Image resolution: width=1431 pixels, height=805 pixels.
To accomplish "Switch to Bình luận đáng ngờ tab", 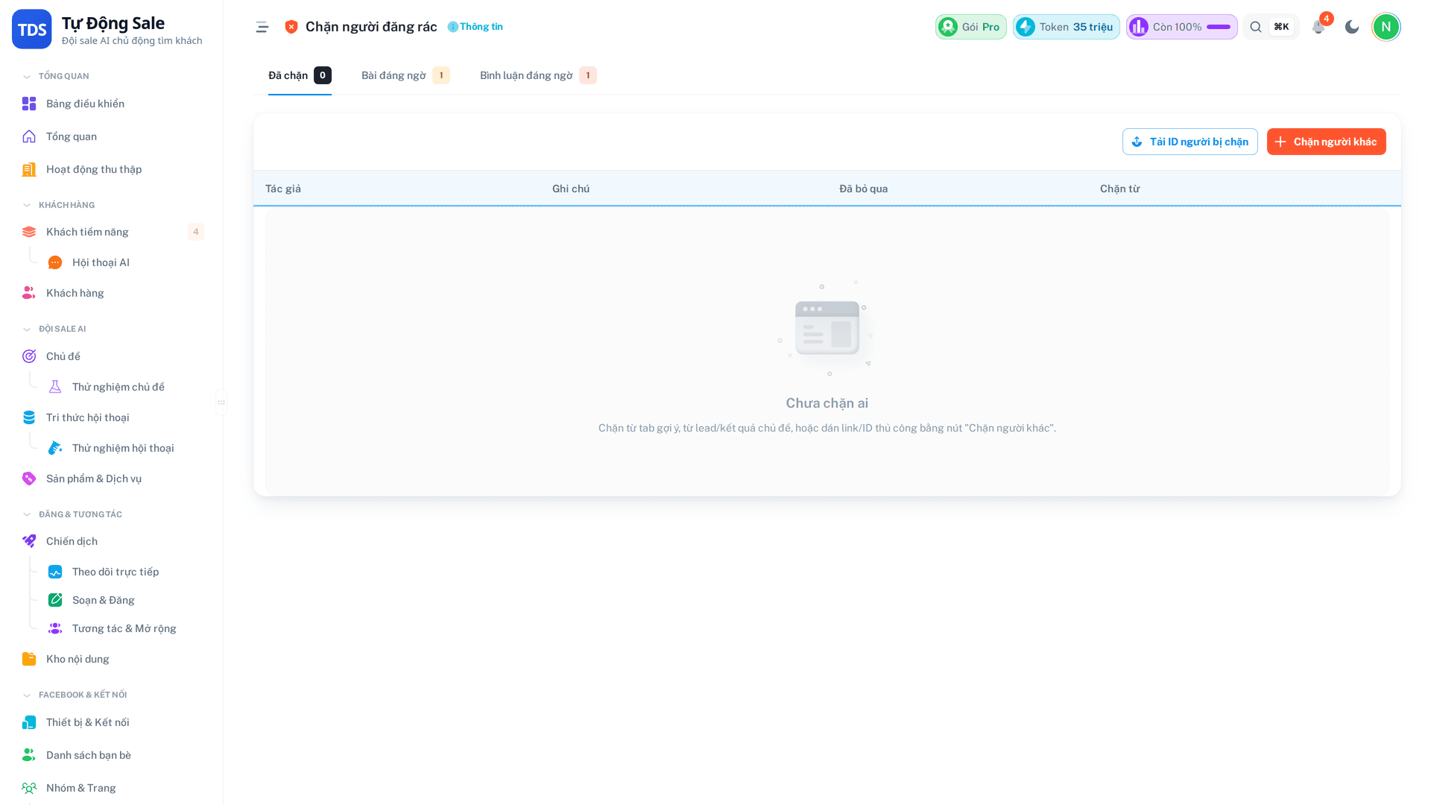I will 538,75.
